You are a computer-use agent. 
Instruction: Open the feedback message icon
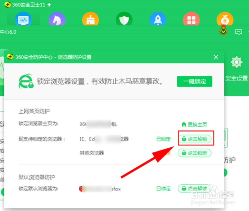(x=238, y=32)
